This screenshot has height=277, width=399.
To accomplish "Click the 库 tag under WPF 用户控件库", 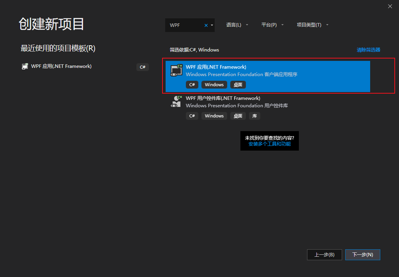I will pyautogui.click(x=254, y=116).
